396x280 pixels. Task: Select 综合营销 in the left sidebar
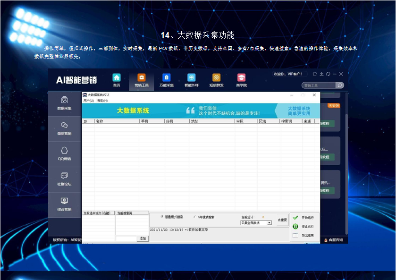tap(64, 204)
